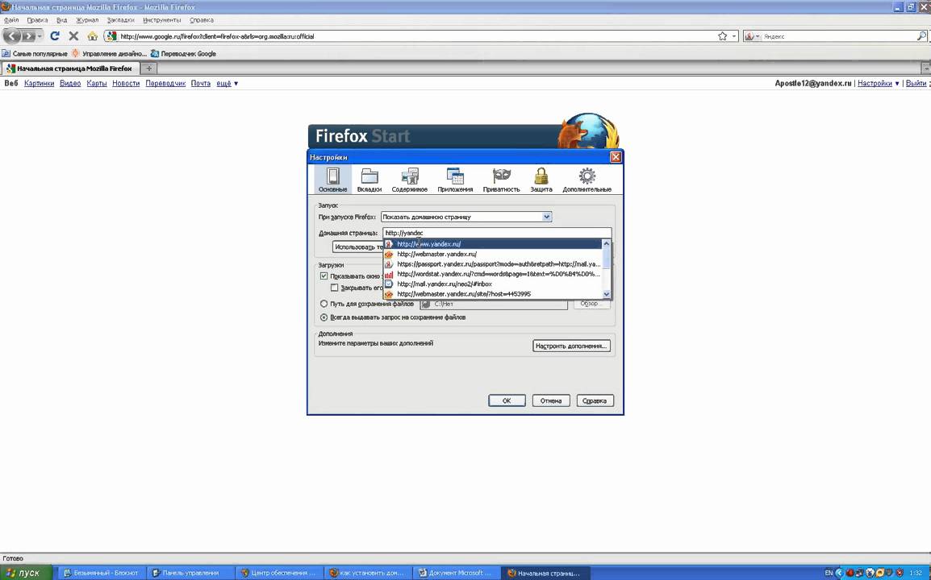Click the Справка button in the dialog

[595, 401]
